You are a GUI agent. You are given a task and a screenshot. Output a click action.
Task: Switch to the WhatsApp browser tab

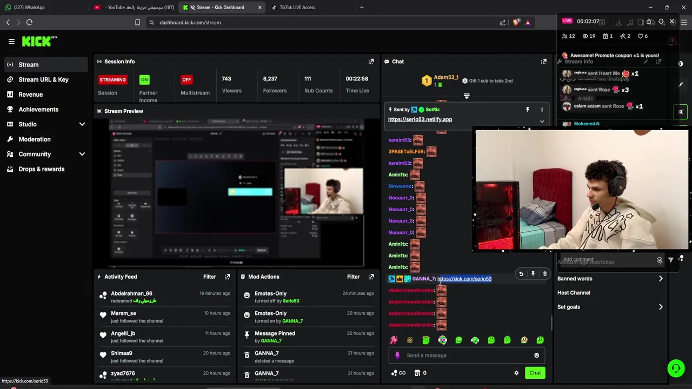coord(44,8)
